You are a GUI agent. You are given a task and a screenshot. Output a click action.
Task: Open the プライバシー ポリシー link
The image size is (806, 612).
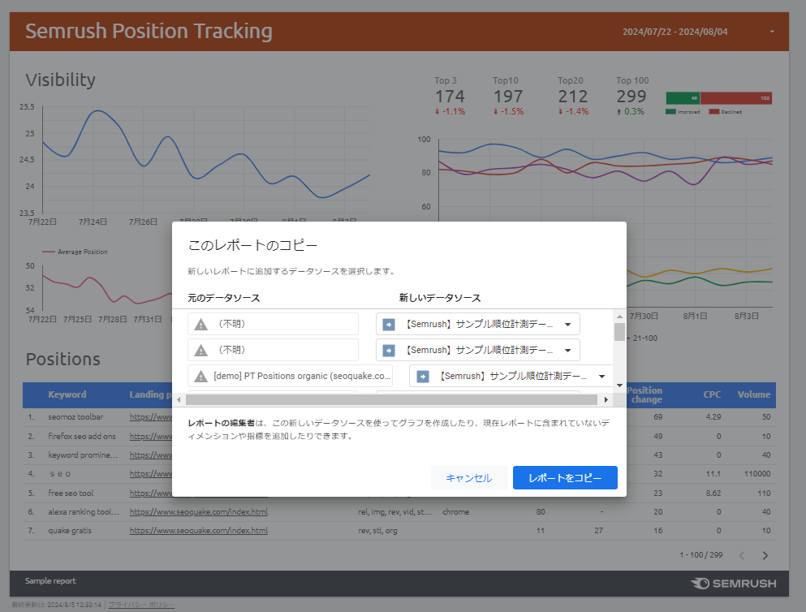[141, 605]
